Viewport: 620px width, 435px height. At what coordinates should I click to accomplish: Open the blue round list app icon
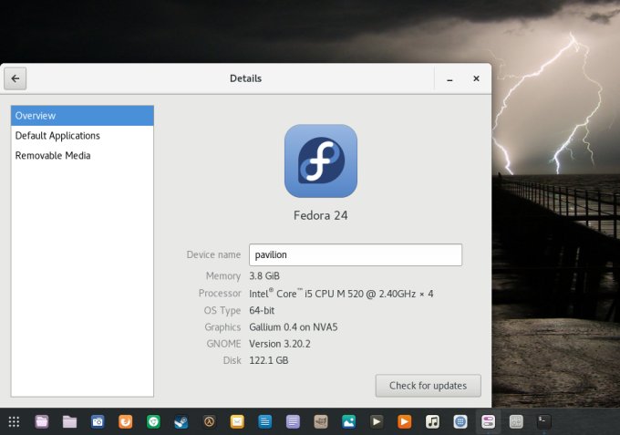460,421
